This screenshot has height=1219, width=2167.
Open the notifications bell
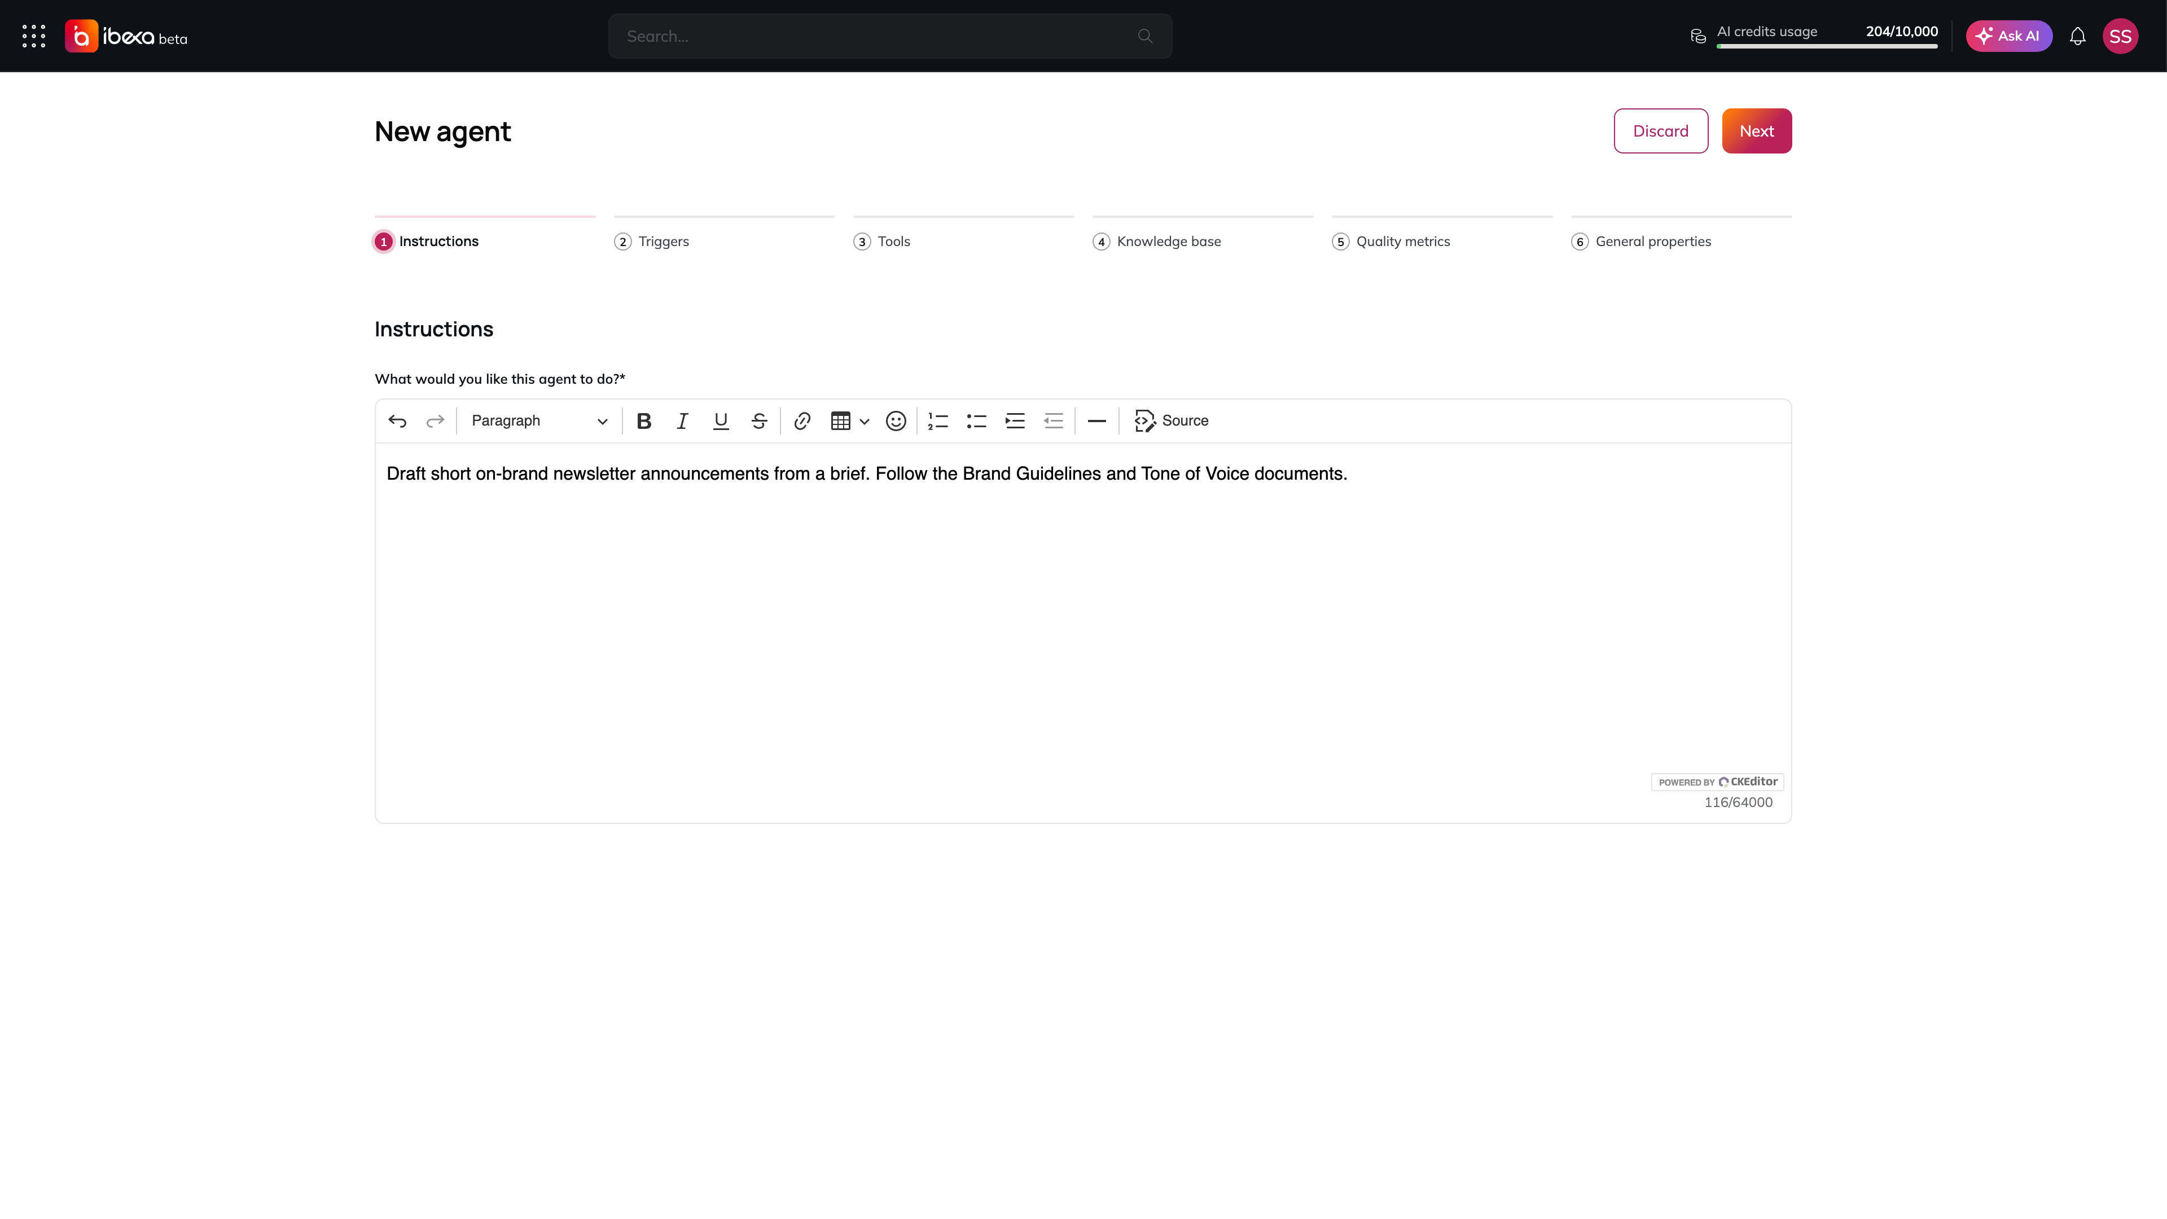pos(2078,36)
